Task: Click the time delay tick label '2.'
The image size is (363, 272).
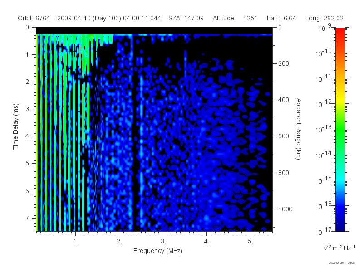Action: pos(28,82)
